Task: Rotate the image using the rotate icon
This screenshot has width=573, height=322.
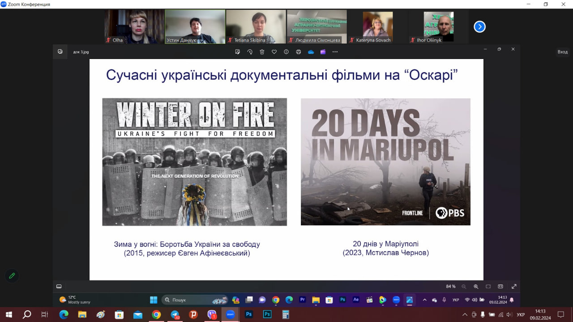Action: [x=250, y=52]
